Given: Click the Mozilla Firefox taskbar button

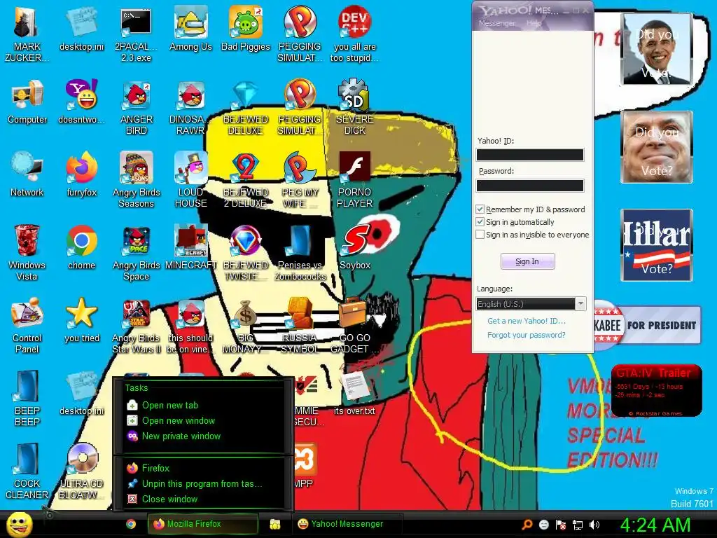Looking at the screenshot, I should tap(202, 524).
